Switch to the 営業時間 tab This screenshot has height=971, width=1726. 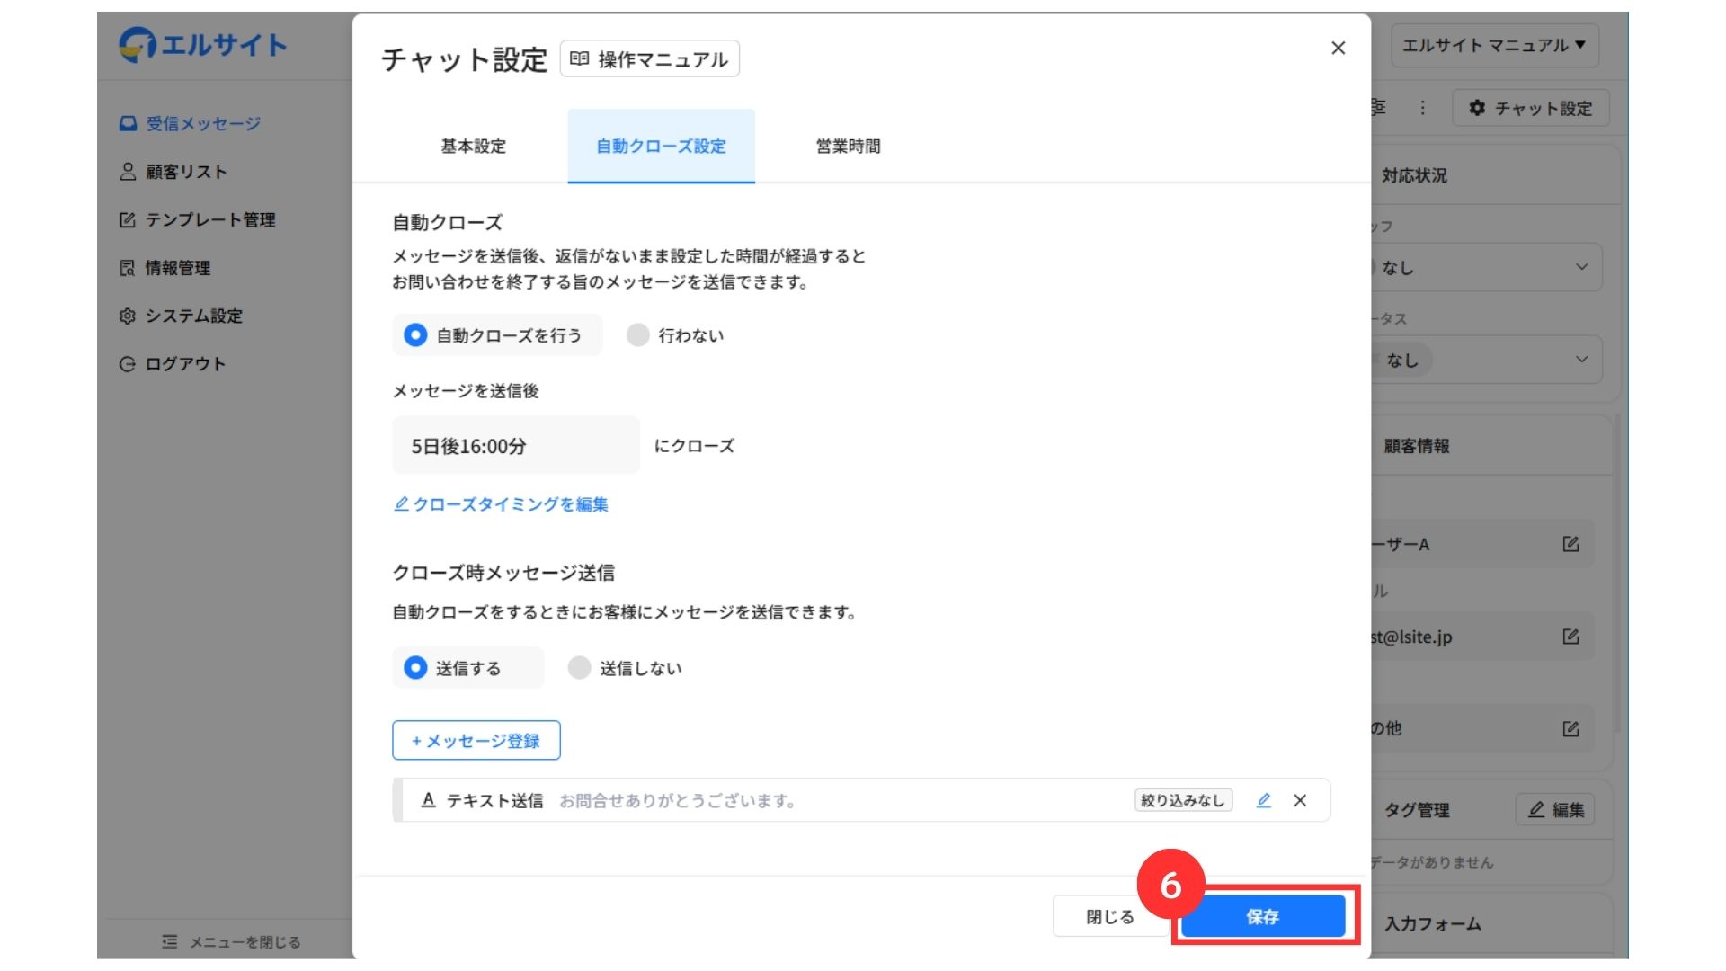(x=848, y=147)
